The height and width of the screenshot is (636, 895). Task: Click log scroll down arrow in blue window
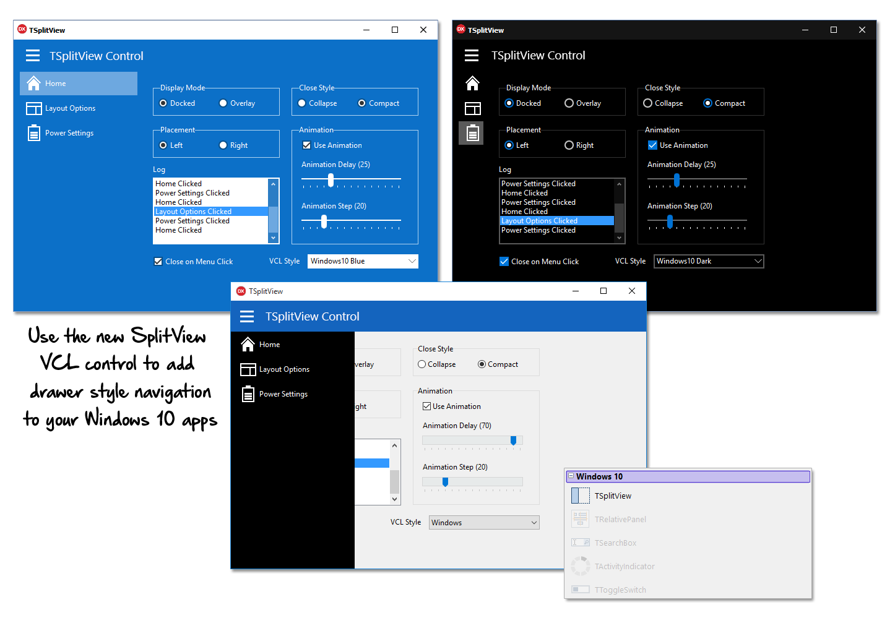[273, 238]
